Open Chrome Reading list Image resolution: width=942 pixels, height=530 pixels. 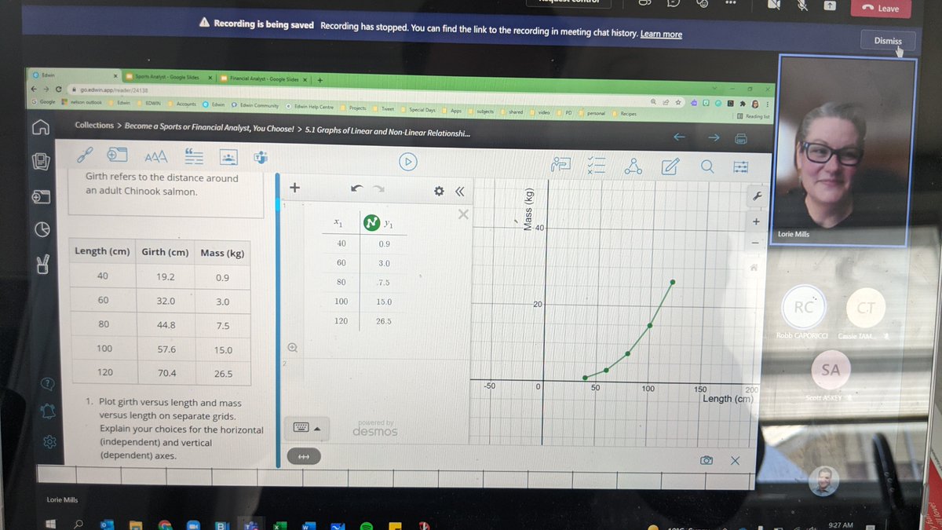click(x=752, y=116)
